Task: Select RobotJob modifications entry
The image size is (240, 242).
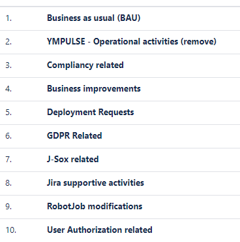Action: [x=95, y=207]
